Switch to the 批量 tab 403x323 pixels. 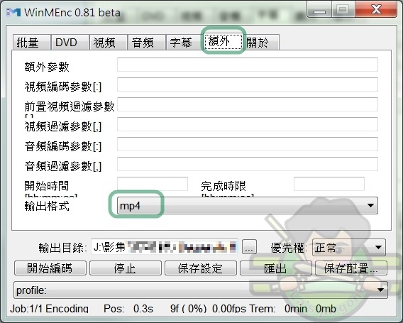[32, 42]
